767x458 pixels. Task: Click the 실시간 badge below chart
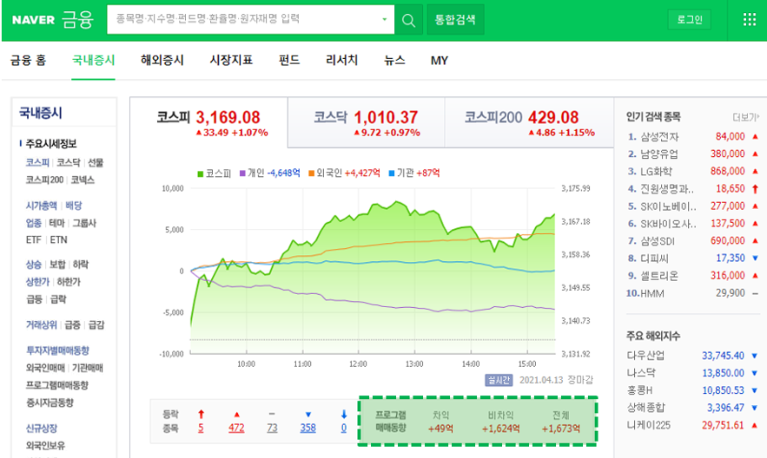point(499,380)
